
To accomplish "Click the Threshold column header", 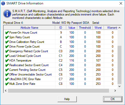I will coord(85,28).
